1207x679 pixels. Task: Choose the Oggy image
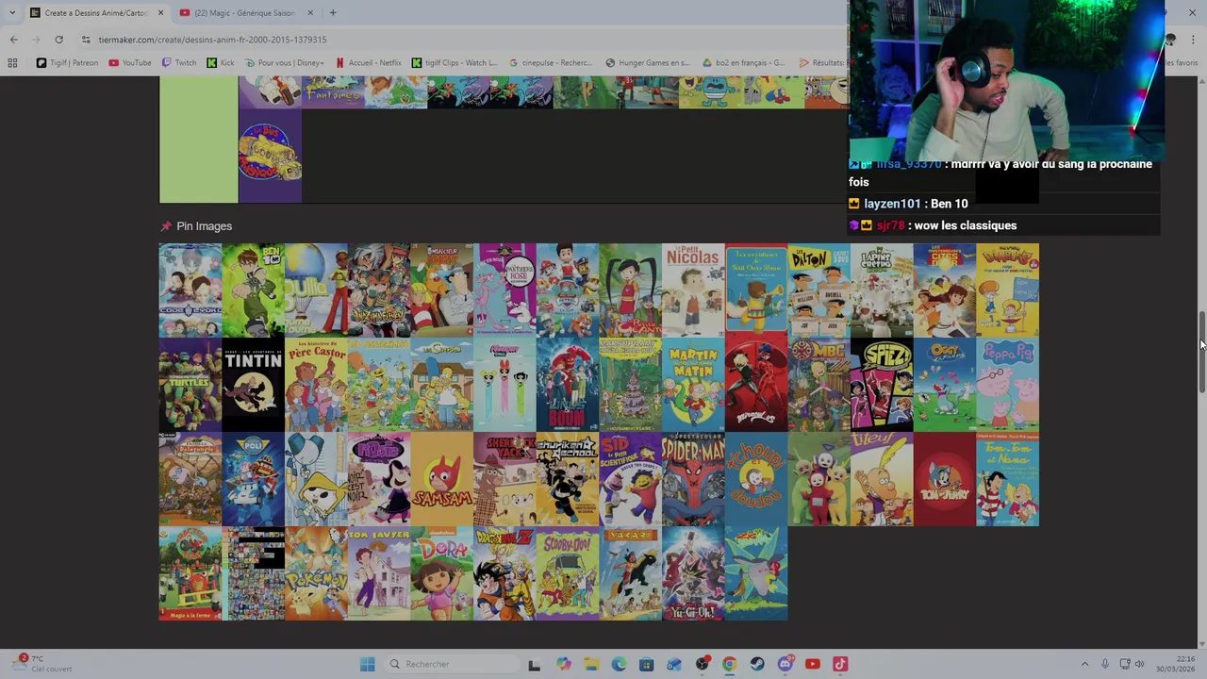945,385
